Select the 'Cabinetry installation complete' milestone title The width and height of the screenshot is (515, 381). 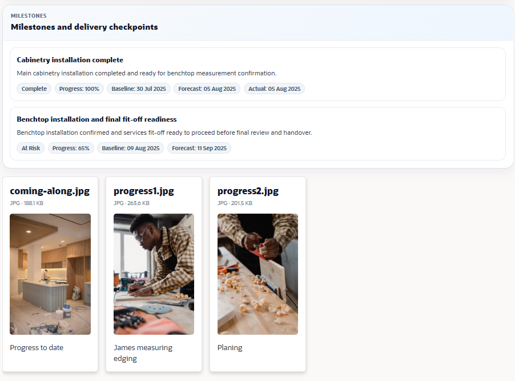click(70, 60)
